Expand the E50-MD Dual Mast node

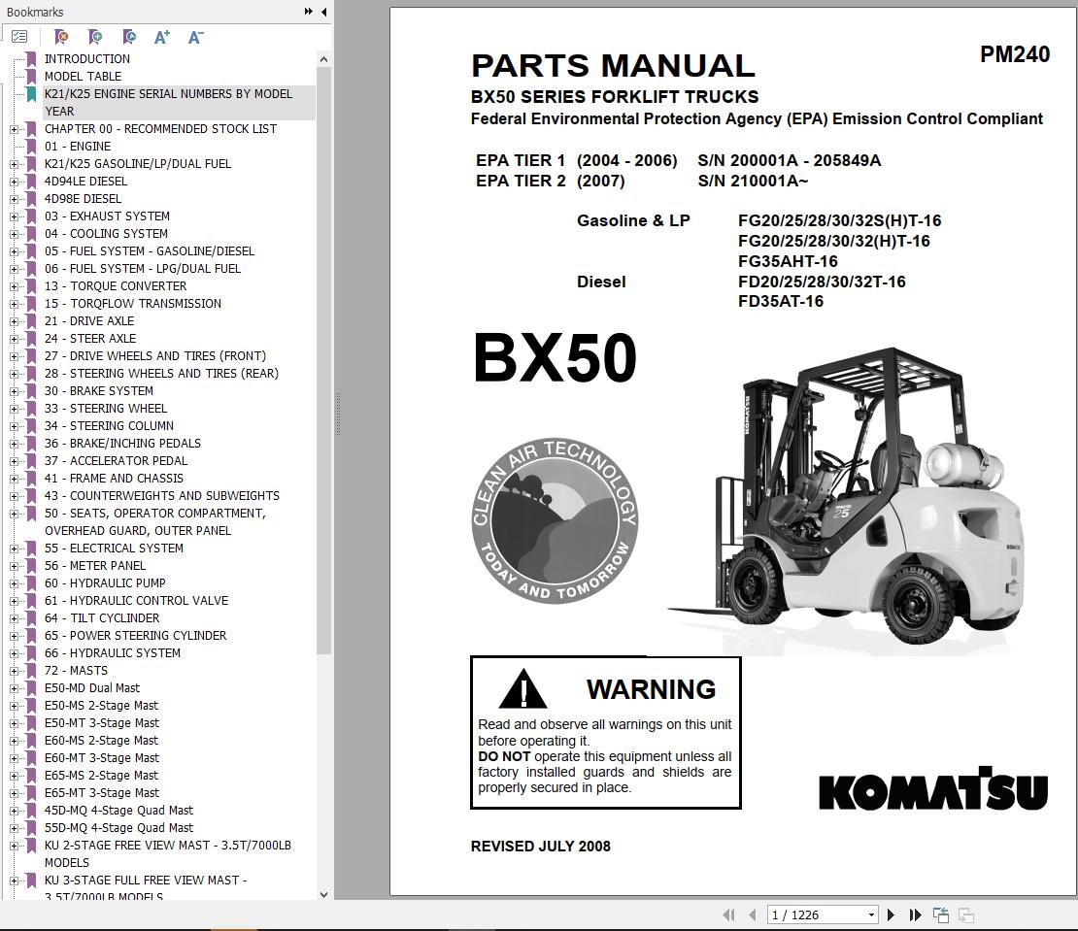click(14, 688)
